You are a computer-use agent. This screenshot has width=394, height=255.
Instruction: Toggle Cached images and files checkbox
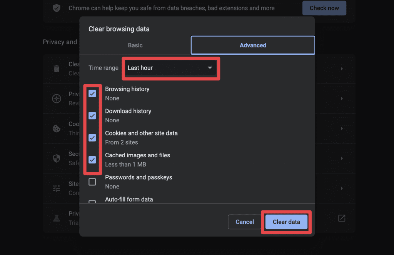(92, 160)
